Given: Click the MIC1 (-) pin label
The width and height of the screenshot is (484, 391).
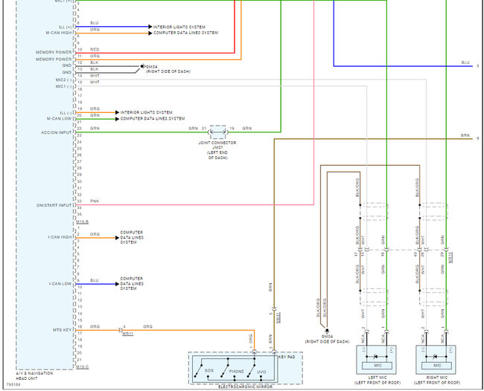Looking at the screenshot, I should 63,86.
